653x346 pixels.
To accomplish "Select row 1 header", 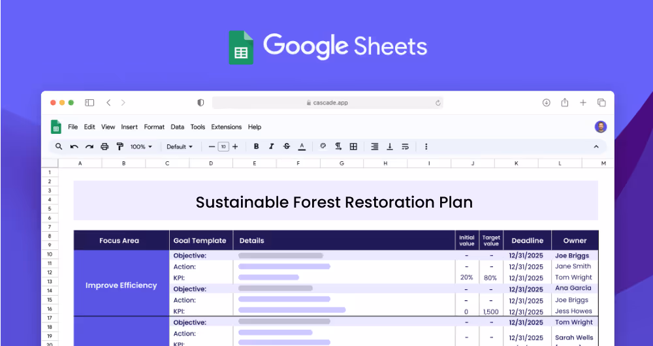I will click(x=50, y=172).
